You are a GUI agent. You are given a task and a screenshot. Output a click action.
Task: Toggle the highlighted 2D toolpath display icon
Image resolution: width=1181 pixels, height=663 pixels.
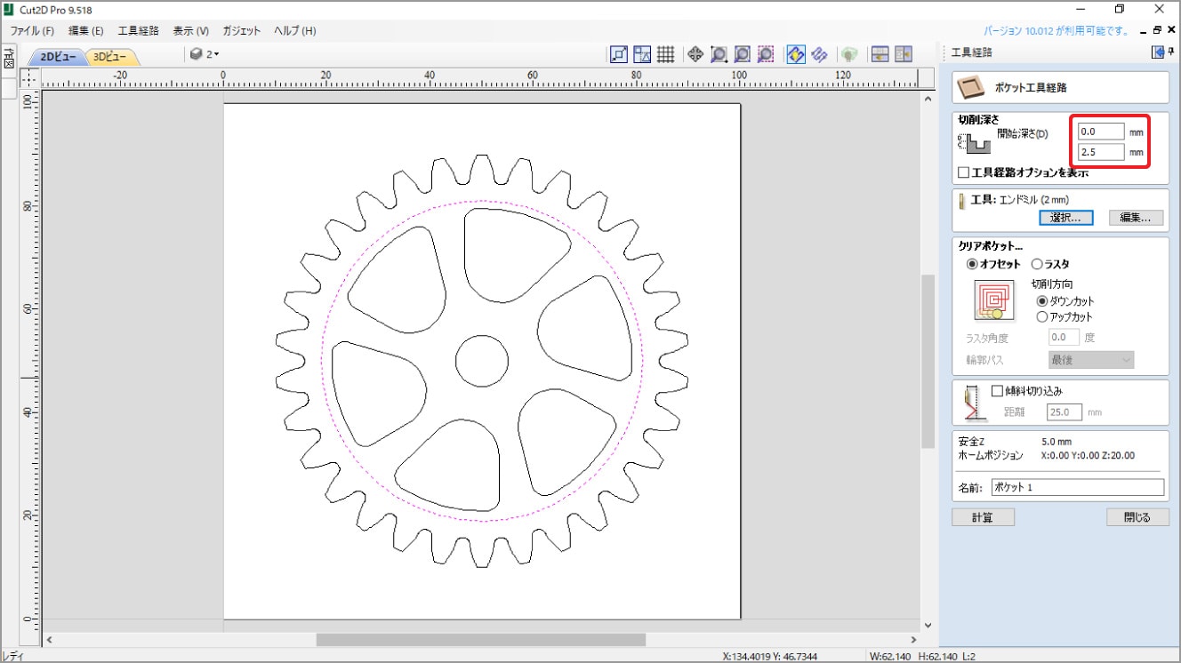pos(796,54)
